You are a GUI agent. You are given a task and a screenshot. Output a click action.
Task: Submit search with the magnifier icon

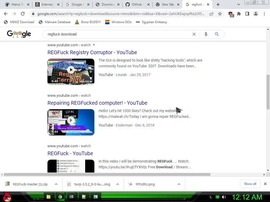(217, 34)
